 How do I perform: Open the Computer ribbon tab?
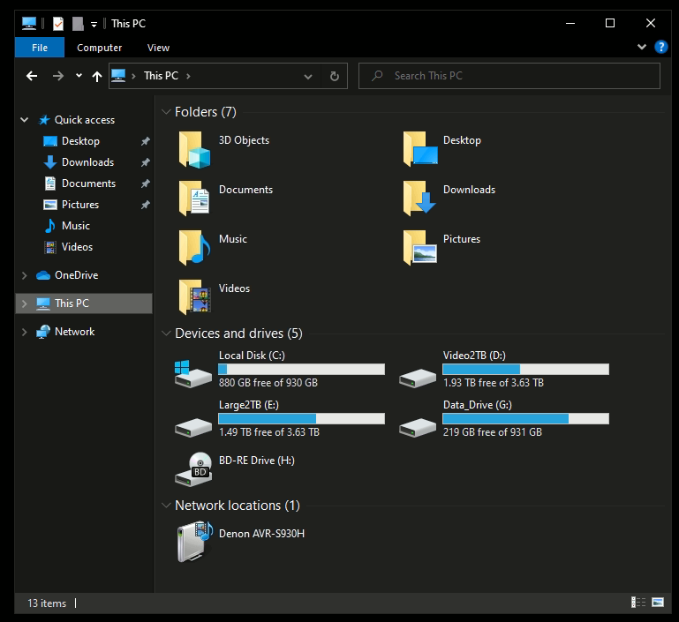[99, 48]
